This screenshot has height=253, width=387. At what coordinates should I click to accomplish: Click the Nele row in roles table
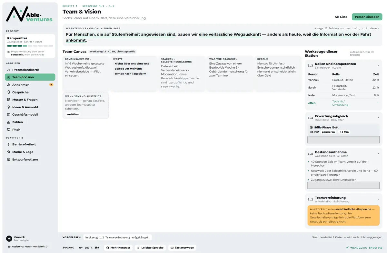(343, 95)
